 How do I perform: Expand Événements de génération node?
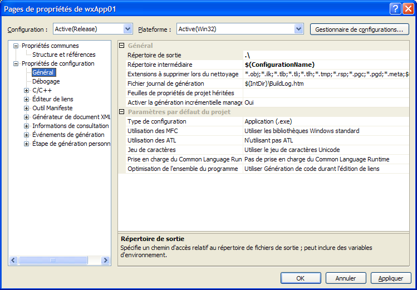point(26,135)
